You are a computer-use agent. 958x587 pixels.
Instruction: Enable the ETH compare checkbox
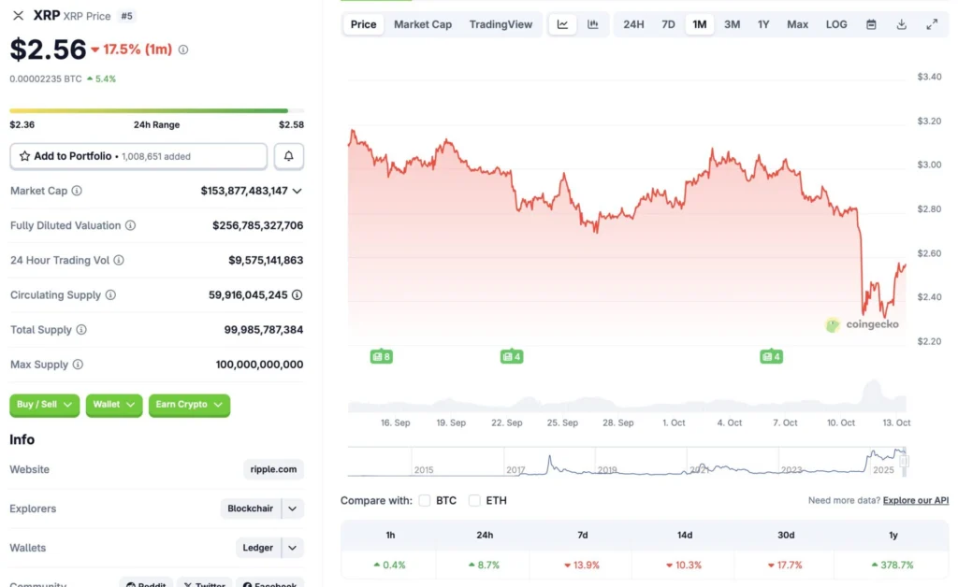click(x=474, y=501)
